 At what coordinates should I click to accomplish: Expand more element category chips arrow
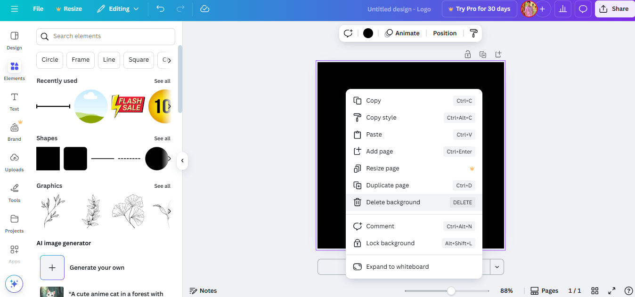(169, 60)
